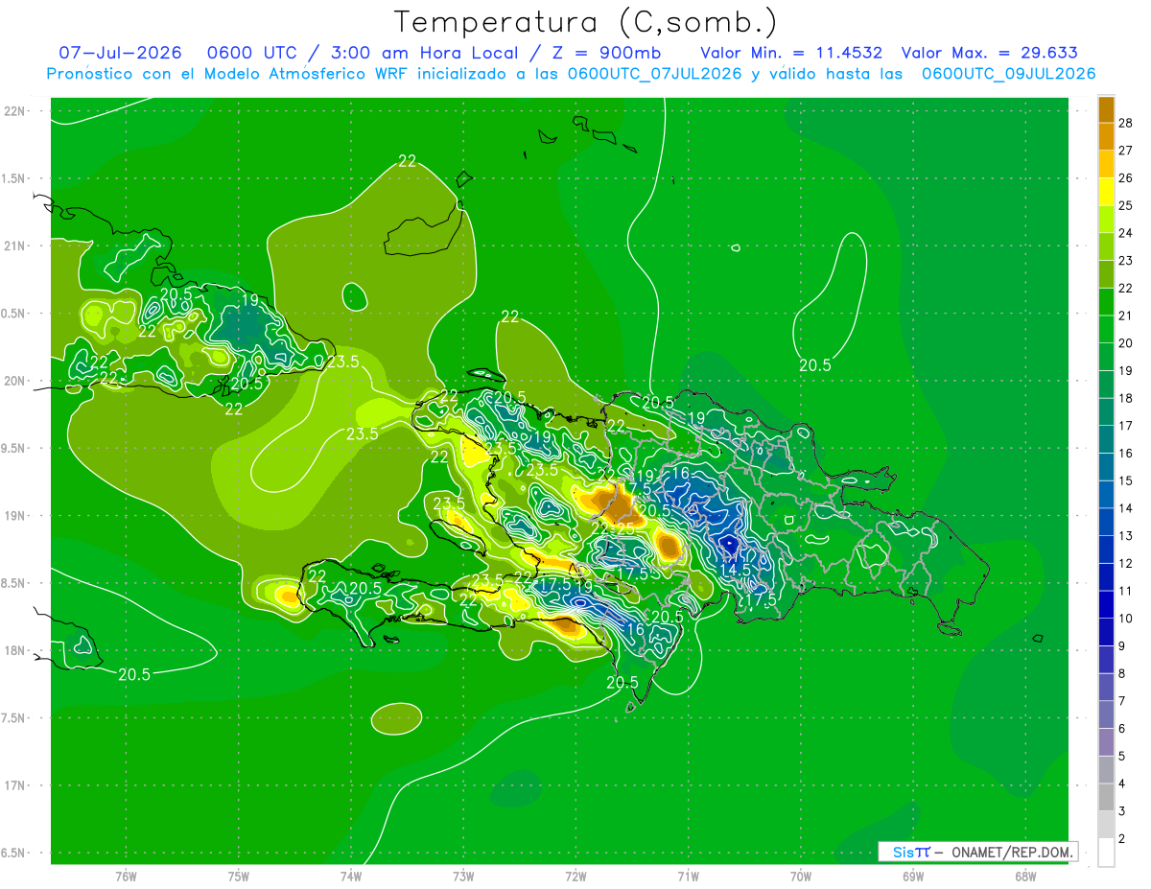Click the "0600UTC_07JUL2026" initialization timestamp
1151x889 pixels.
point(654,74)
